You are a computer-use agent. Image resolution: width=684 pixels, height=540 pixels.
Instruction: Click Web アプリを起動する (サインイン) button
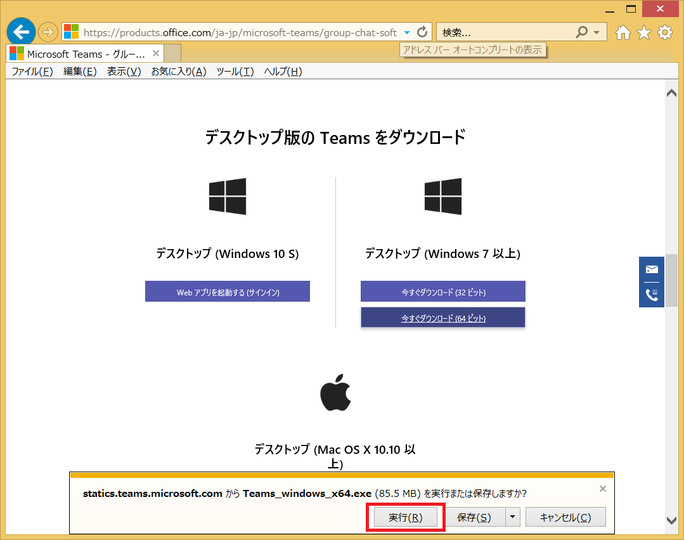228,292
